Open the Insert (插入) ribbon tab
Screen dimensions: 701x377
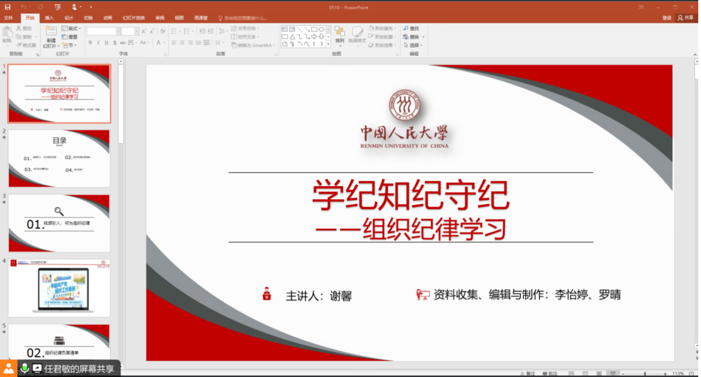click(x=49, y=18)
